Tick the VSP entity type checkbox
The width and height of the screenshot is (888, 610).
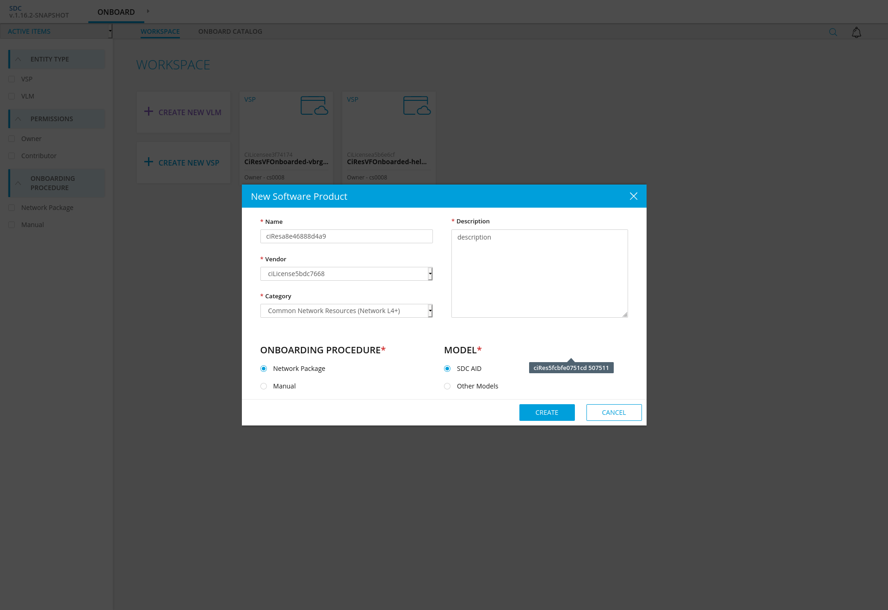[x=12, y=79]
